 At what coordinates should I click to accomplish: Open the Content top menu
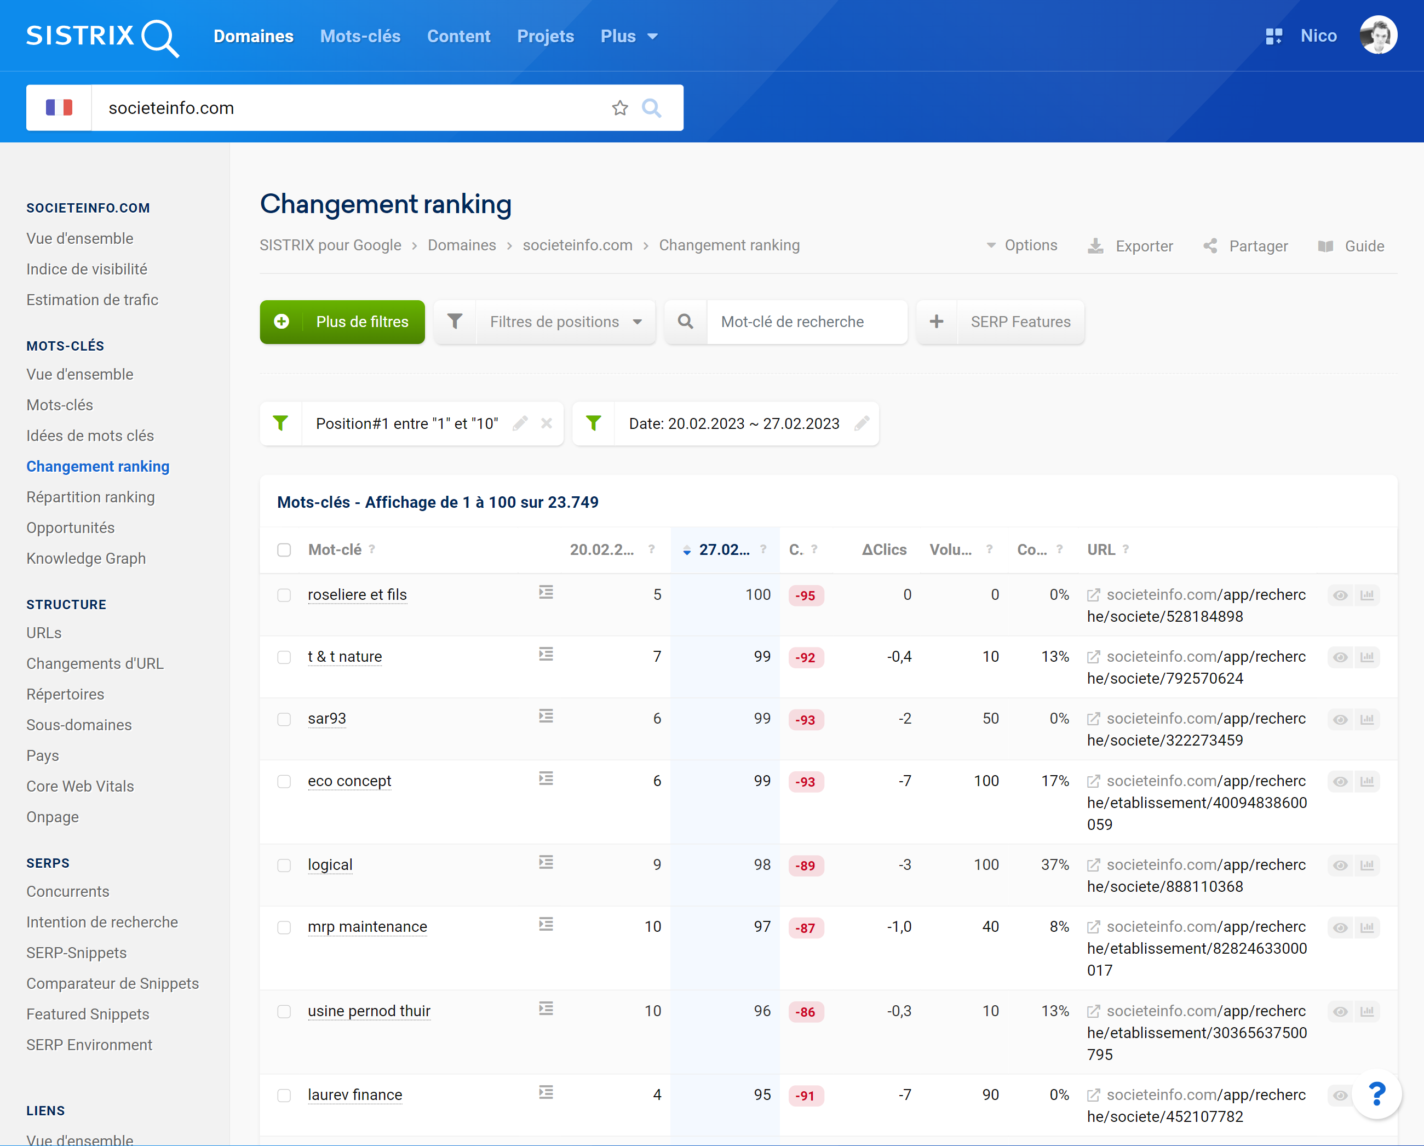click(x=459, y=36)
